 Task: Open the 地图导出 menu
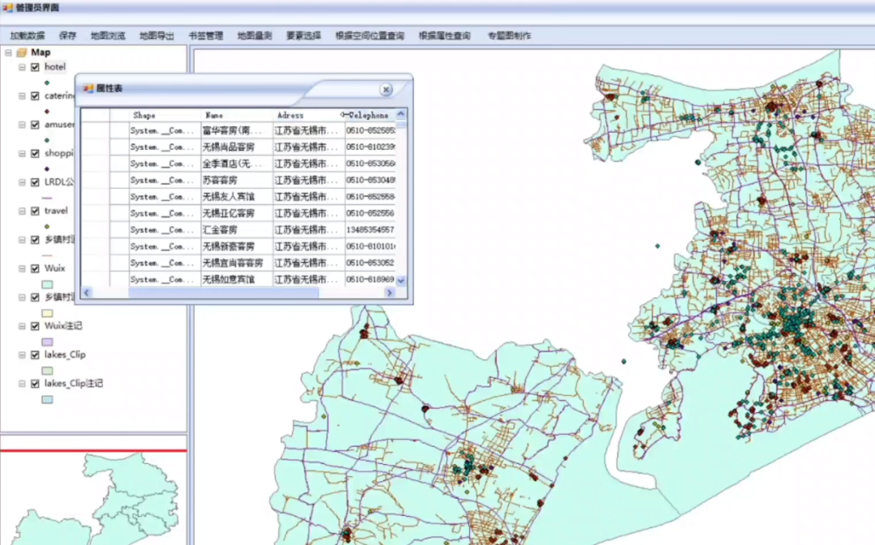[x=157, y=36]
